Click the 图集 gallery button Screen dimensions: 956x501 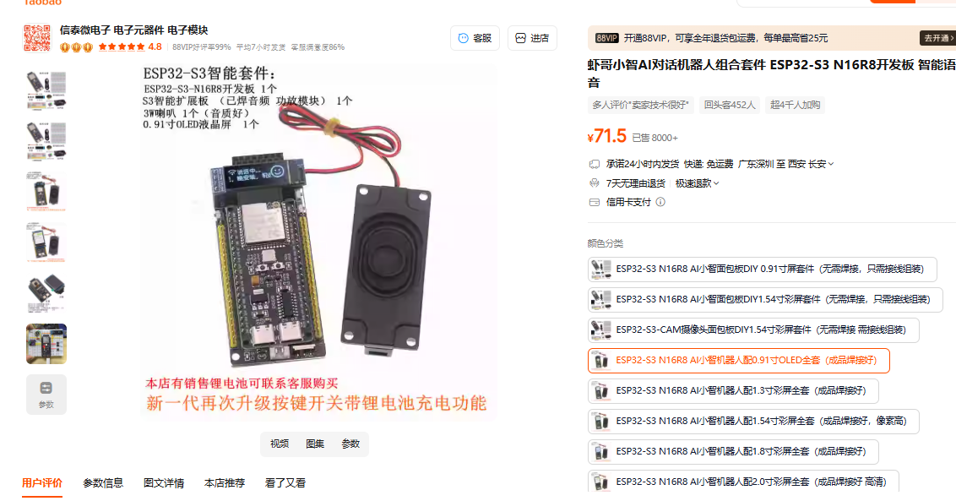coord(315,444)
